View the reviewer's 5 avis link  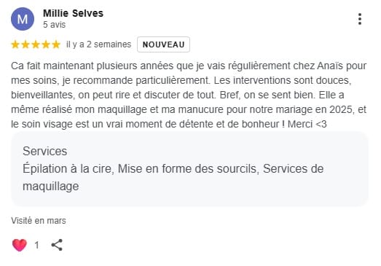54,25
